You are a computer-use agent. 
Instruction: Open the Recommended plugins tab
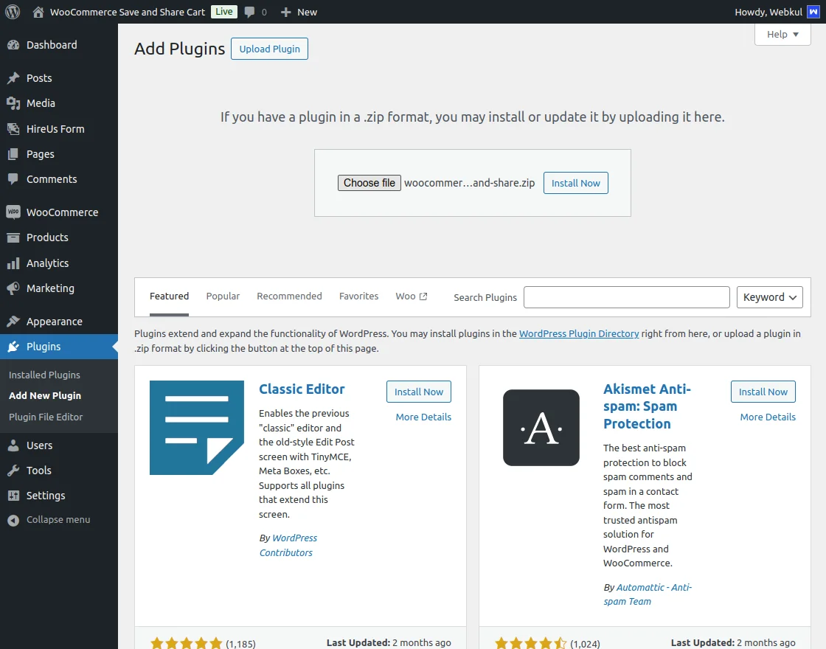tap(289, 296)
